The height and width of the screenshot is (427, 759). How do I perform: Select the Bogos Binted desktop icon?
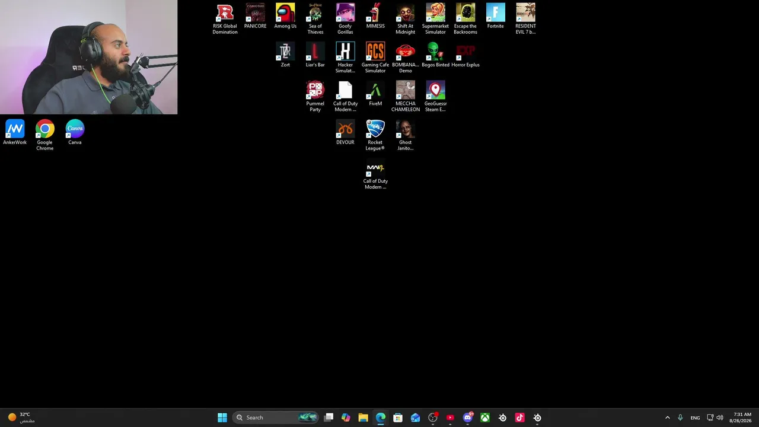[x=435, y=55]
